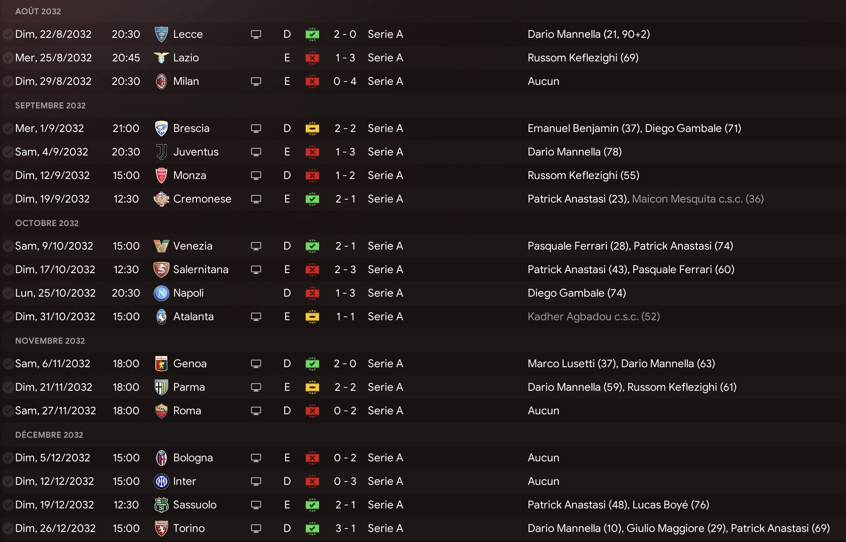This screenshot has height=542, width=846.
Task: Select the Serie A competition on Venezia row
Action: click(x=385, y=246)
